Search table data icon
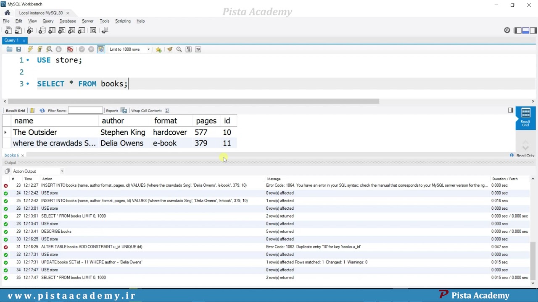 point(93,30)
